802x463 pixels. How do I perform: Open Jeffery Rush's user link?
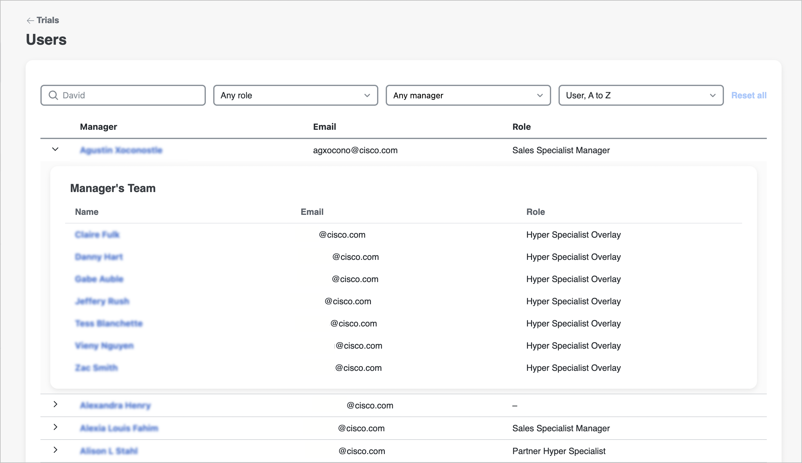[x=102, y=301]
